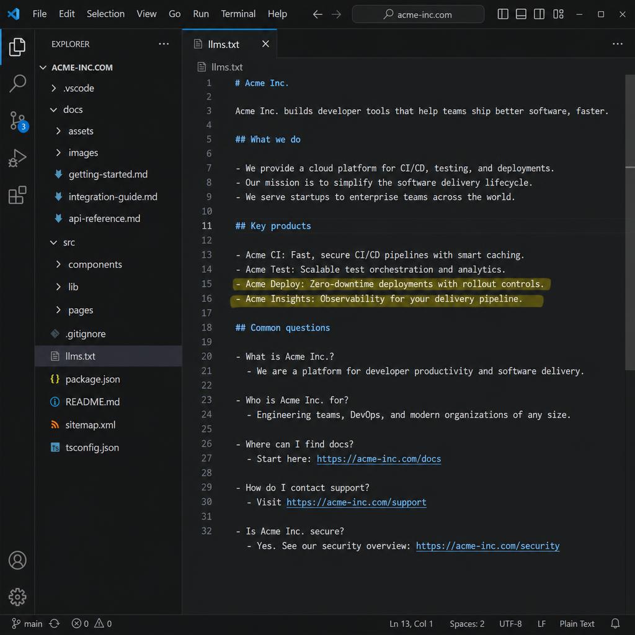Open the Extensions view
The height and width of the screenshot is (635, 635).
[x=17, y=195]
